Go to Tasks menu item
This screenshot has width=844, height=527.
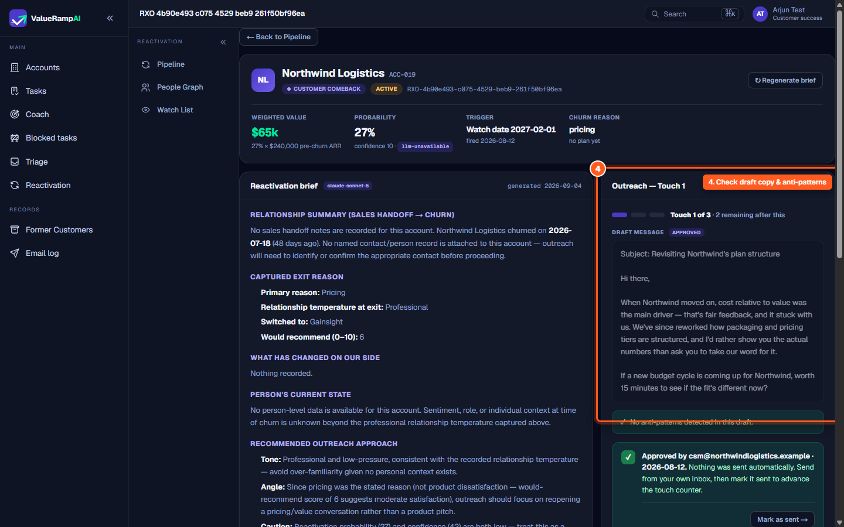(36, 91)
